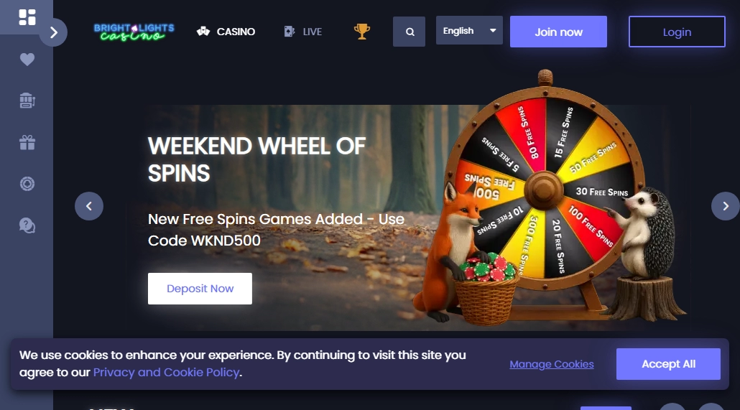The height and width of the screenshot is (410, 740).
Task: Go to the next banner slide
Action: 726,206
